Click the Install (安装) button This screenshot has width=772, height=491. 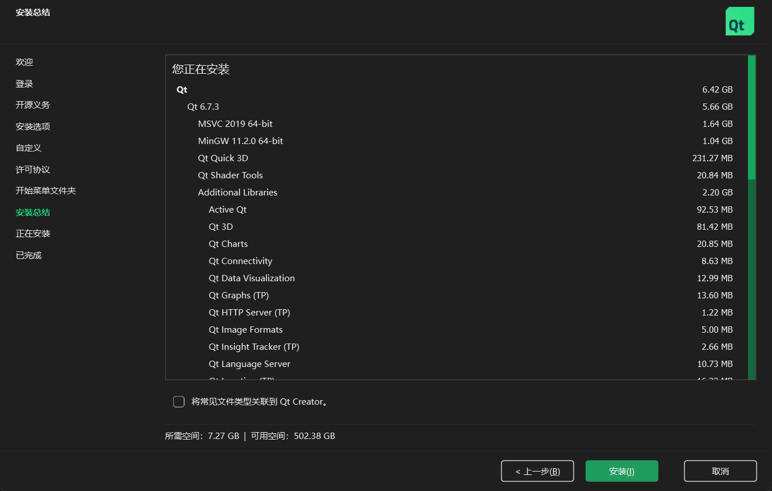click(x=622, y=471)
